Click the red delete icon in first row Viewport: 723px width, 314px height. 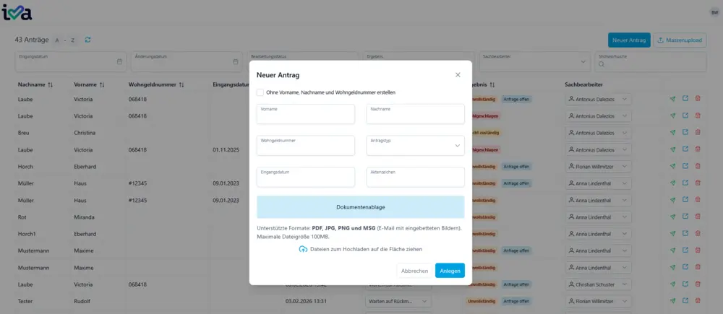pyautogui.click(x=698, y=99)
